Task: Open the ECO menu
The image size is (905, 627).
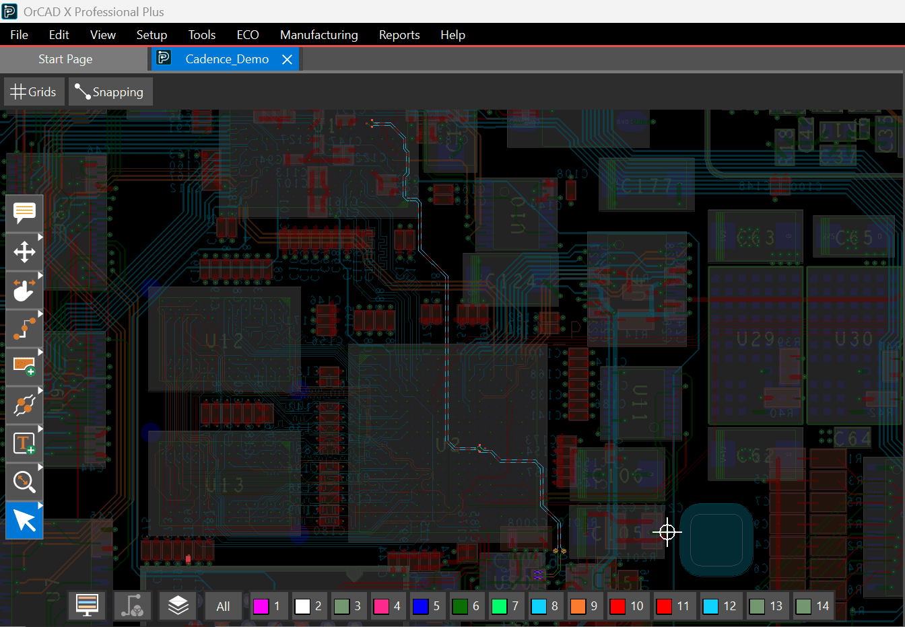Action: [x=248, y=35]
